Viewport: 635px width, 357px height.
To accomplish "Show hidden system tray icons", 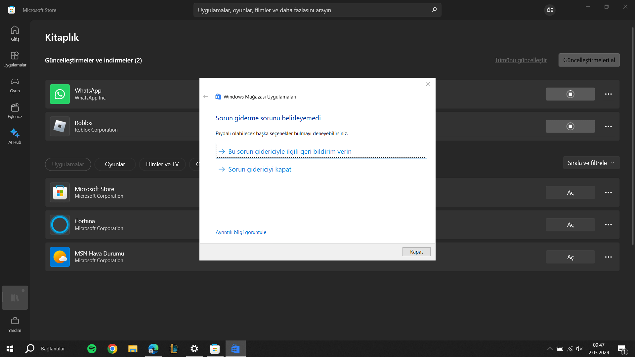I will (x=550, y=349).
